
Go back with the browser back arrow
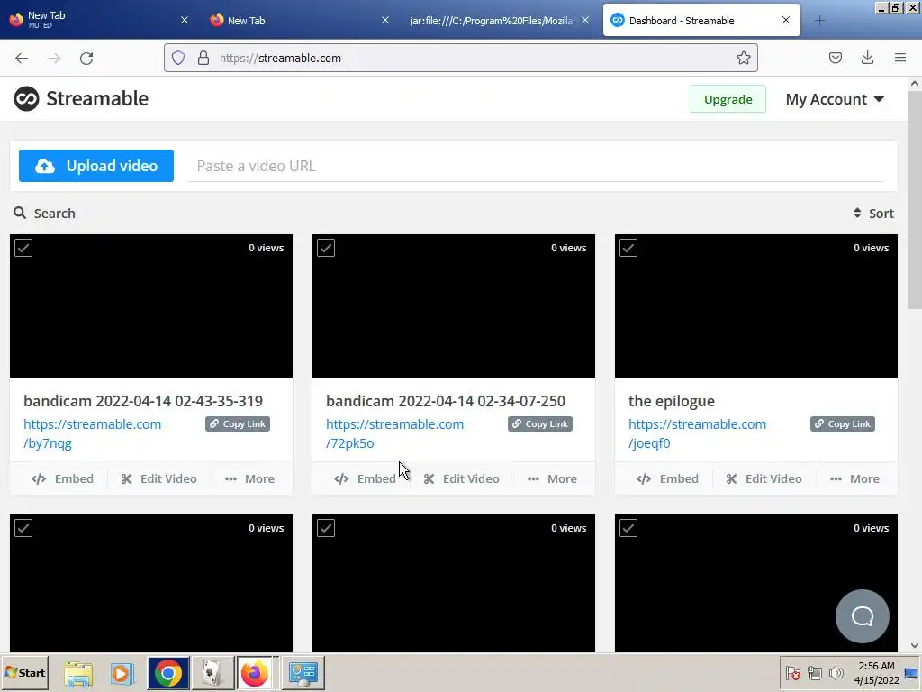point(22,58)
